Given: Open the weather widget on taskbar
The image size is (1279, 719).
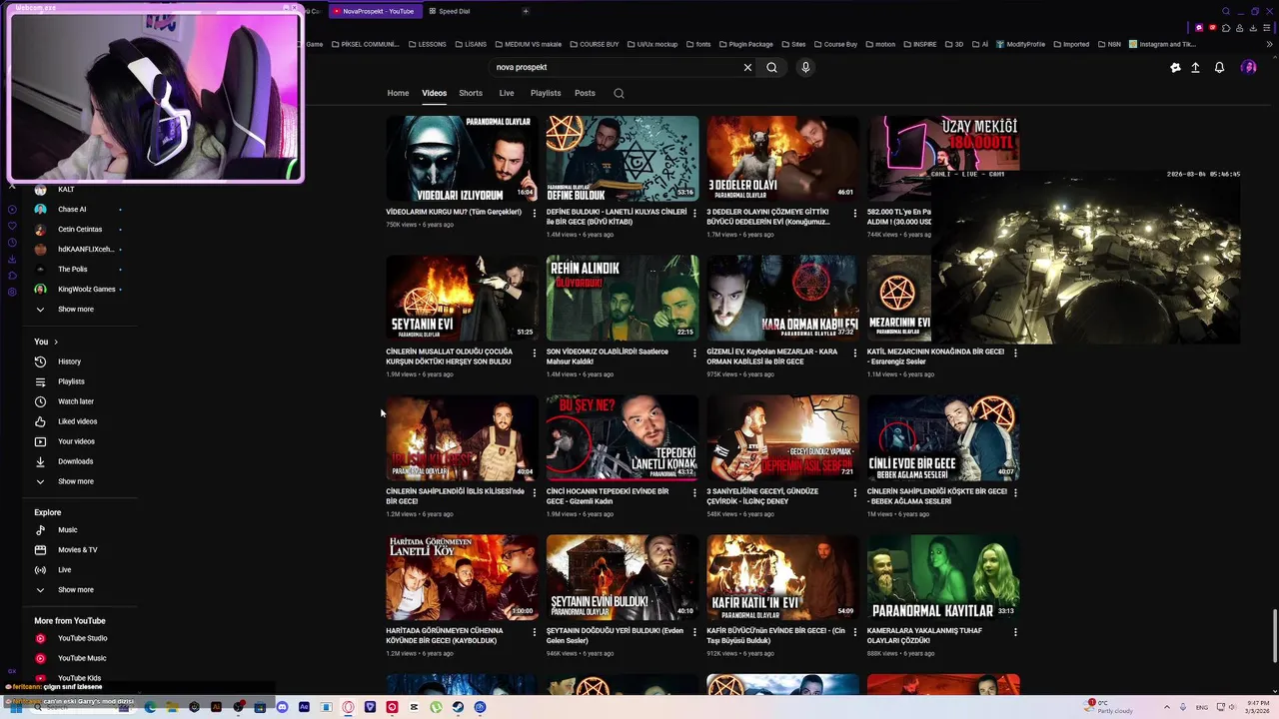Looking at the screenshot, I should 1107,706.
